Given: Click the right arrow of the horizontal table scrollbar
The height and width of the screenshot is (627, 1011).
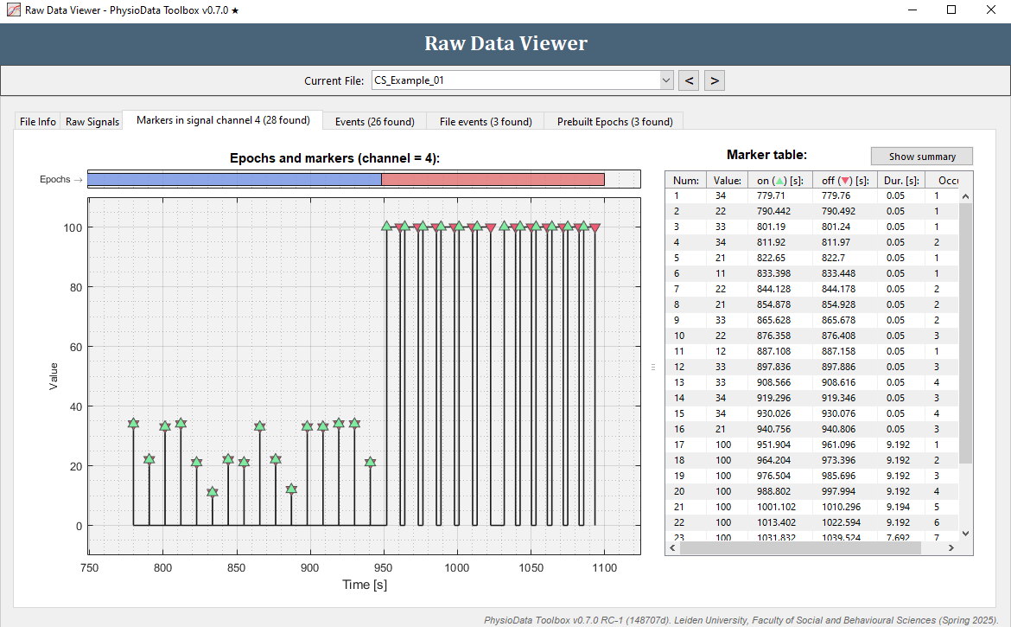Looking at the screenshot, I should point(953,547).
